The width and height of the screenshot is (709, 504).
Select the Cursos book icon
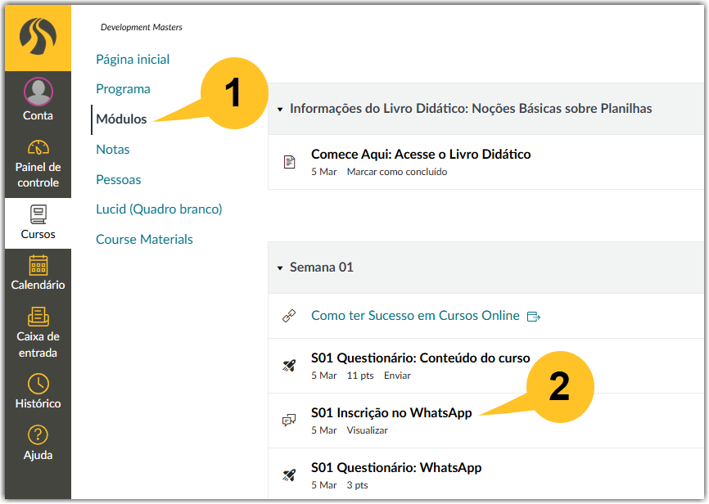(x=38, y=214)
